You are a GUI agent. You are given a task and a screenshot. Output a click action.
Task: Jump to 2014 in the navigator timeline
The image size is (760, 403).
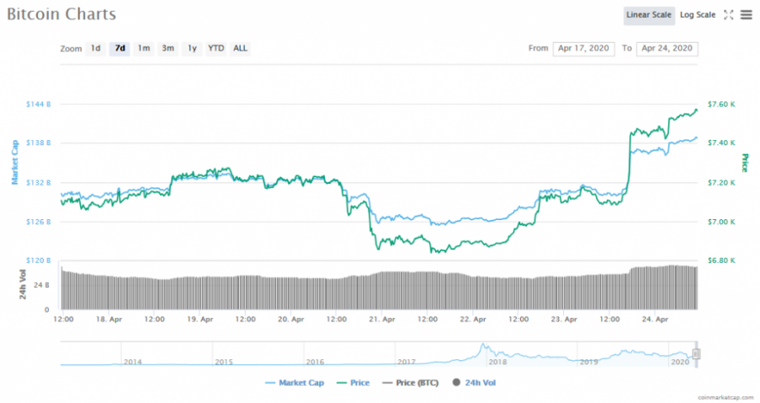(133, 362)
